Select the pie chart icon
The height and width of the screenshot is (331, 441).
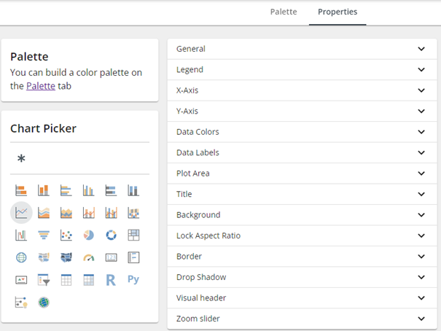pos(89,235)
